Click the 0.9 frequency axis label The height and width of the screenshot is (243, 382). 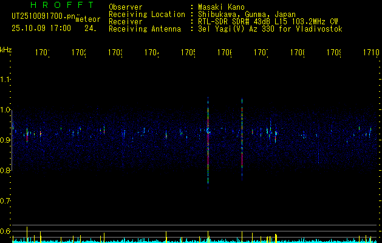(x=5, y=140)
